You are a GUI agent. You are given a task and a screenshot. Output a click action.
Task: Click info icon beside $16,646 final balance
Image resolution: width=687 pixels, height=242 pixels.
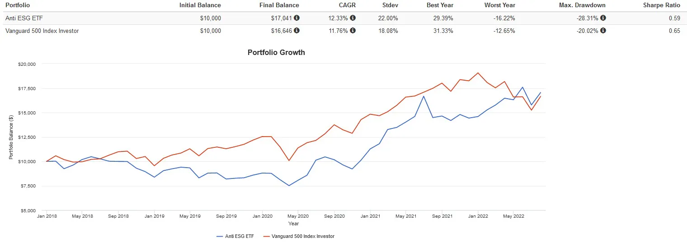[x=296, y=31]
